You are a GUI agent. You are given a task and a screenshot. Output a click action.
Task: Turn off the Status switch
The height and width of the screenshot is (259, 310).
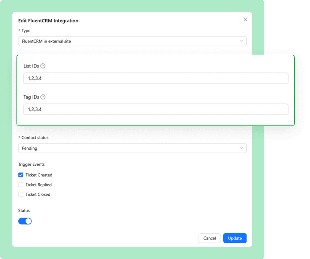click(25, 221)
